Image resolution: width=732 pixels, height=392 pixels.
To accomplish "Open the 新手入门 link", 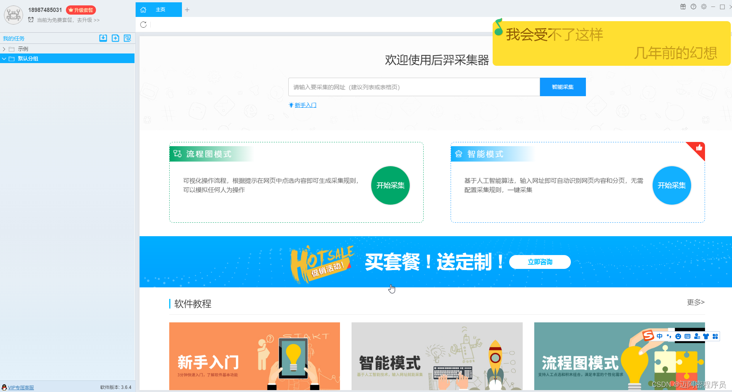I will pyautogui.click(x=305, y=105).
